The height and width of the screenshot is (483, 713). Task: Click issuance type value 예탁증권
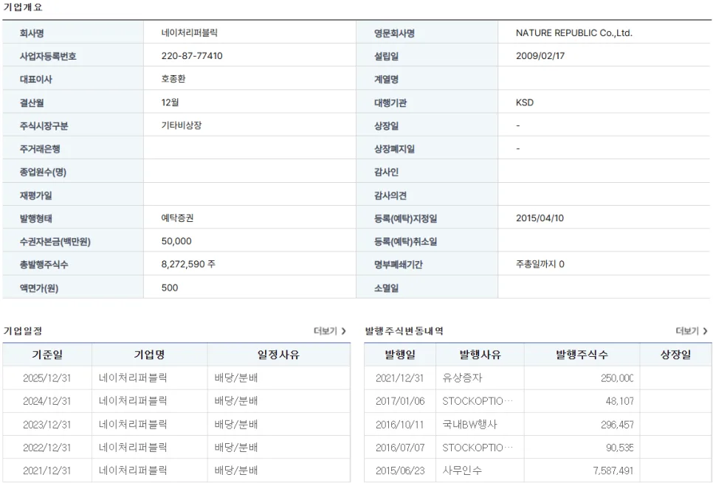[x=177, y=218]
